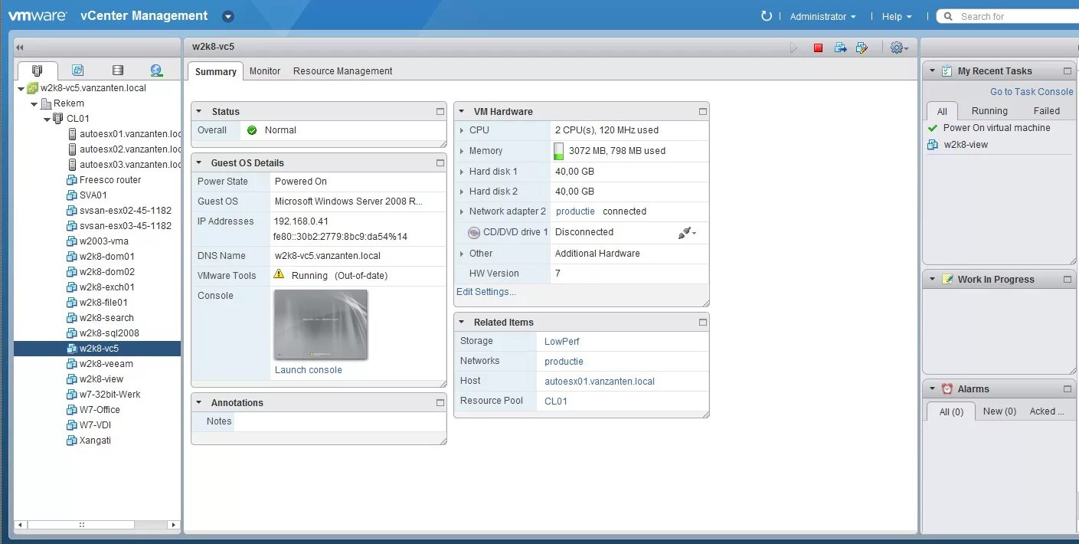Open Go to Task Console link
Image resolution: width=1079 pixels, height=544 pixels.
1031,91
